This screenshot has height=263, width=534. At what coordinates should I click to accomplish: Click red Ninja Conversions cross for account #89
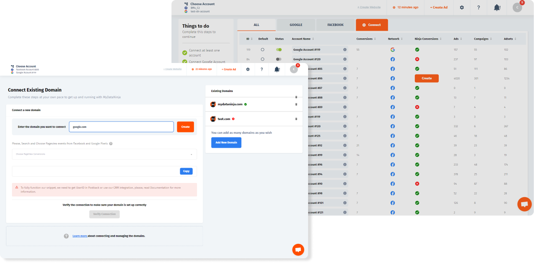[x=417, y=107]
